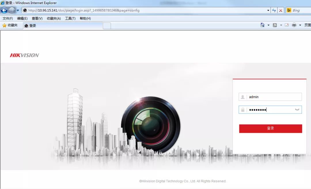Click the red Stop loading icon

click(x=281, y=10)
